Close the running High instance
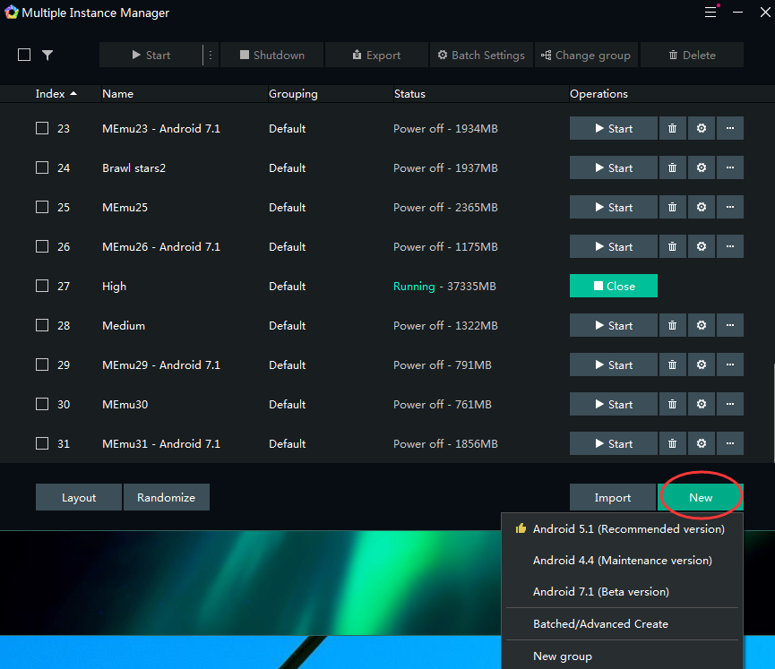Screen dimensions: 775x669 click(613, 287)
